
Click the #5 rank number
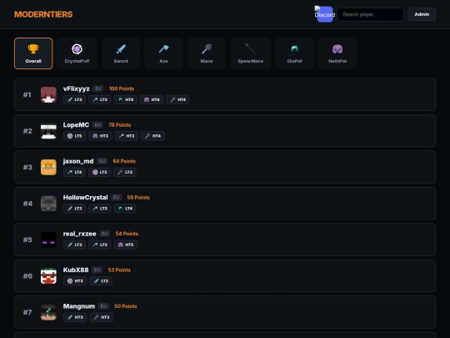27,240
